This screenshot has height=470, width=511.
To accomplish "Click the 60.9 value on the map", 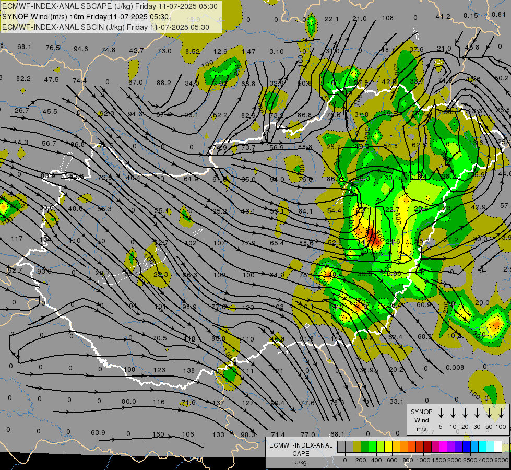I will [424, 304].
